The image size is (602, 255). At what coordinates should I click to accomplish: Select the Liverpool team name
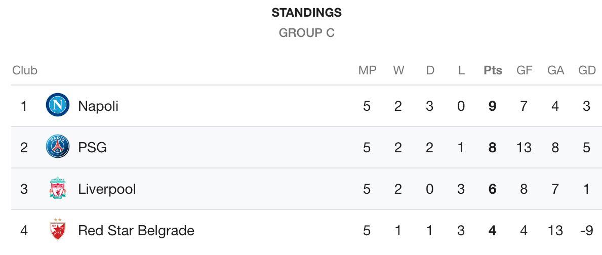pyautogui.click(x=107, y=189)
